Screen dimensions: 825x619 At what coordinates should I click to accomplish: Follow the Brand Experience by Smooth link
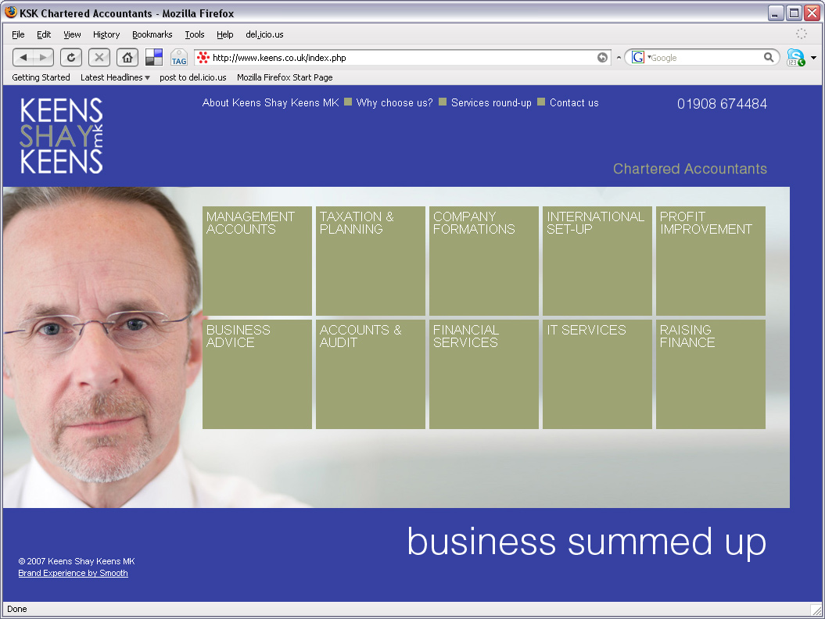coord(74,573)
